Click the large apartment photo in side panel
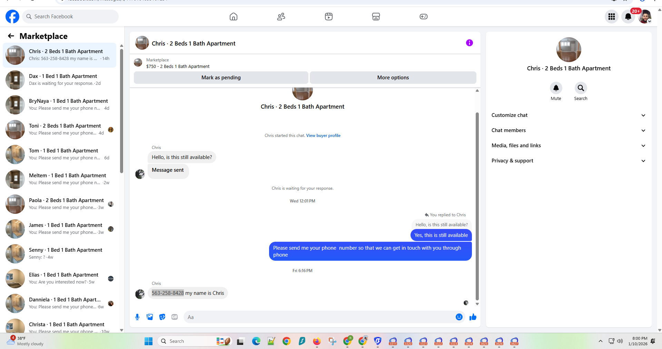The height and width of the screenshot is (349, 662). 569,50
